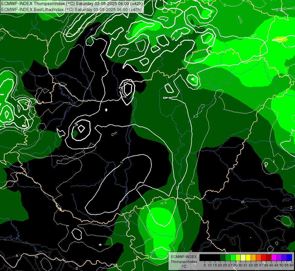Click the yellow-green 29–30 legend swatch
This screenshot has width=295, height=271.
[238, 257]
